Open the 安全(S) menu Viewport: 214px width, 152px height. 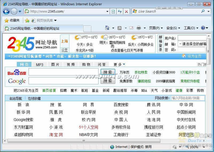click(173, 28)
